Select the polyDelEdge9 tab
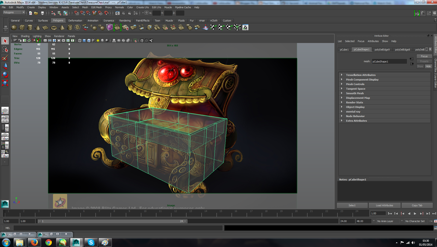 click(x=382, y=50)
